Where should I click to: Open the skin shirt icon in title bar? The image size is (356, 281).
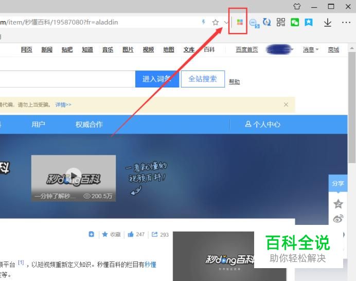click(297, 6)
